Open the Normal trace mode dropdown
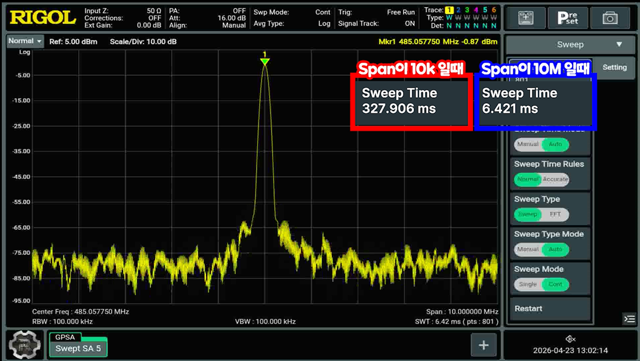The image size is (640, 361). [x=25, y=41]
